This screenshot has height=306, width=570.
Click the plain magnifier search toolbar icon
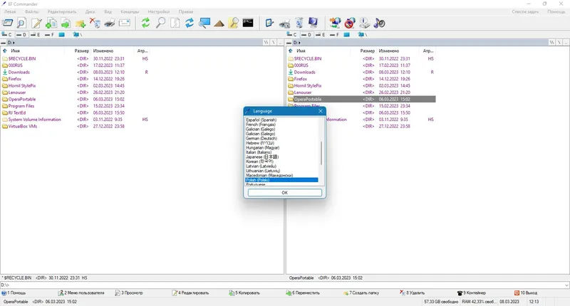click(160, 23)
